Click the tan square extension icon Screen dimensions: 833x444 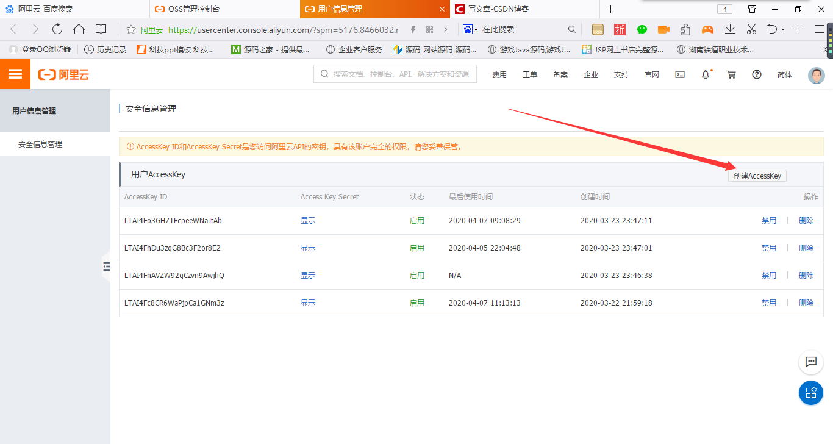[x=598, y=29]
